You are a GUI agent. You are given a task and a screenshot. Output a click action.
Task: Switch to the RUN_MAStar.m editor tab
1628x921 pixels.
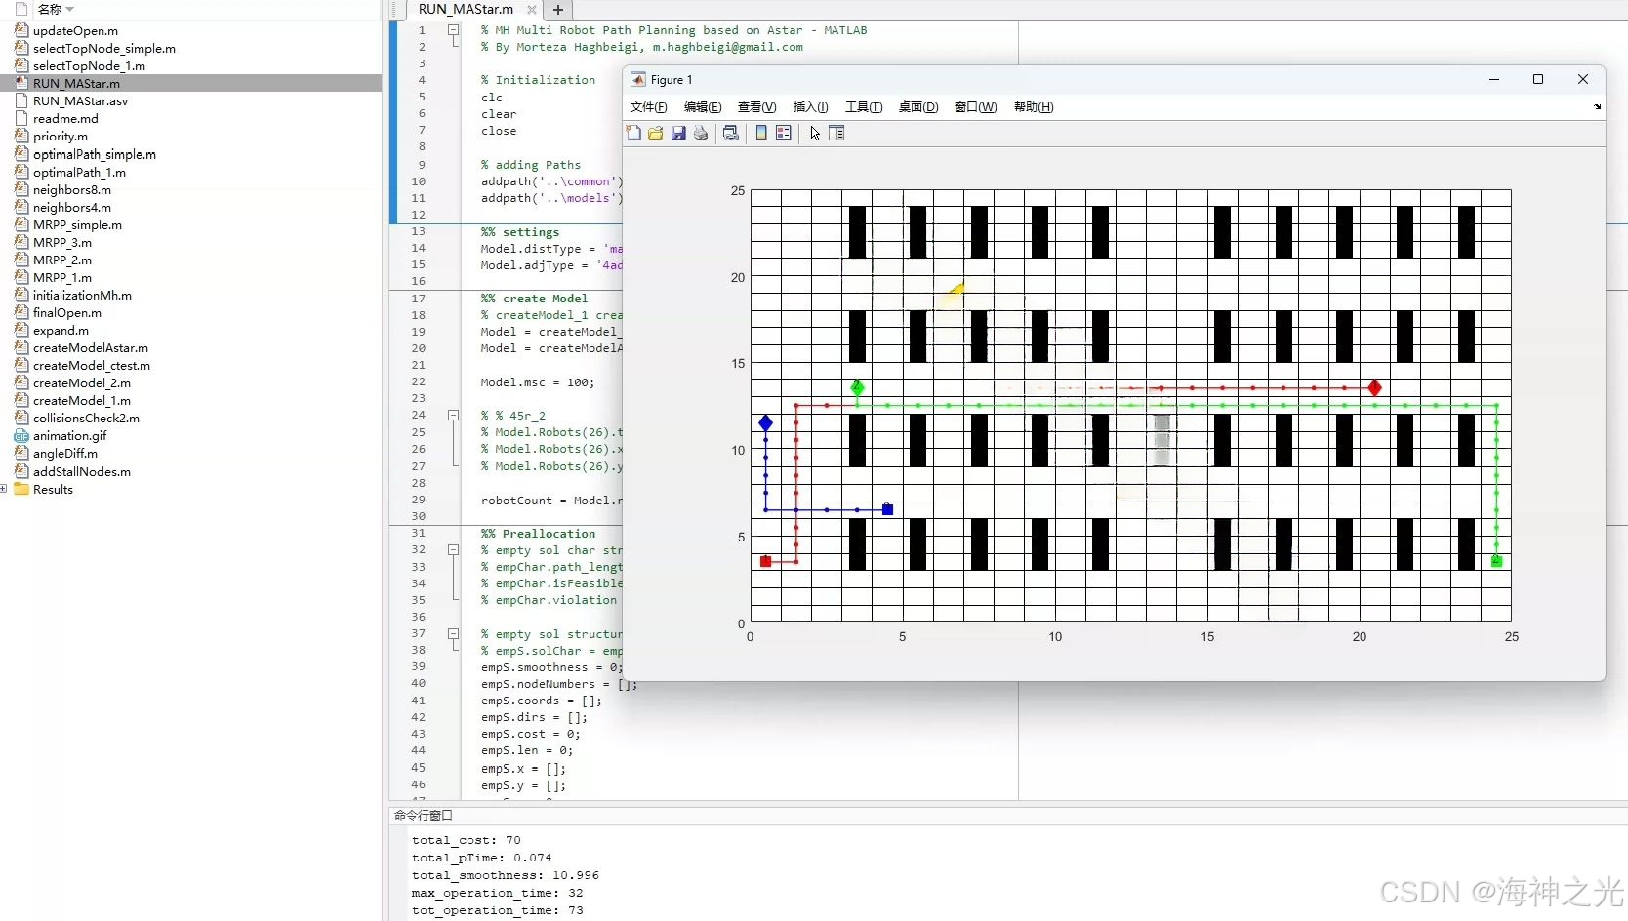pos(466,9)
